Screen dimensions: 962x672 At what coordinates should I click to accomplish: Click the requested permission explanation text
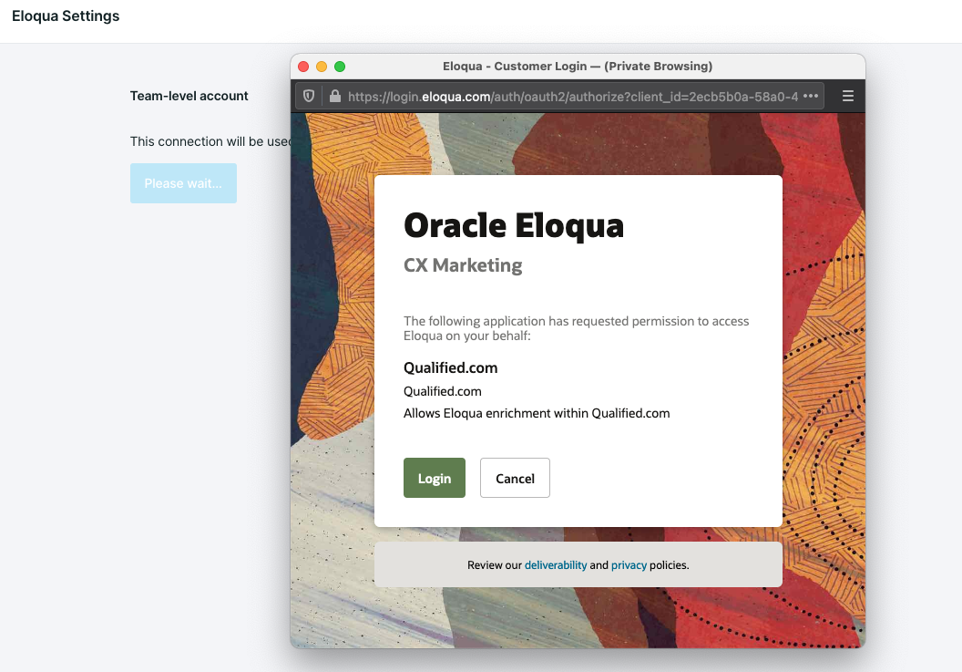pyautogui.click(x=576, y=328)
